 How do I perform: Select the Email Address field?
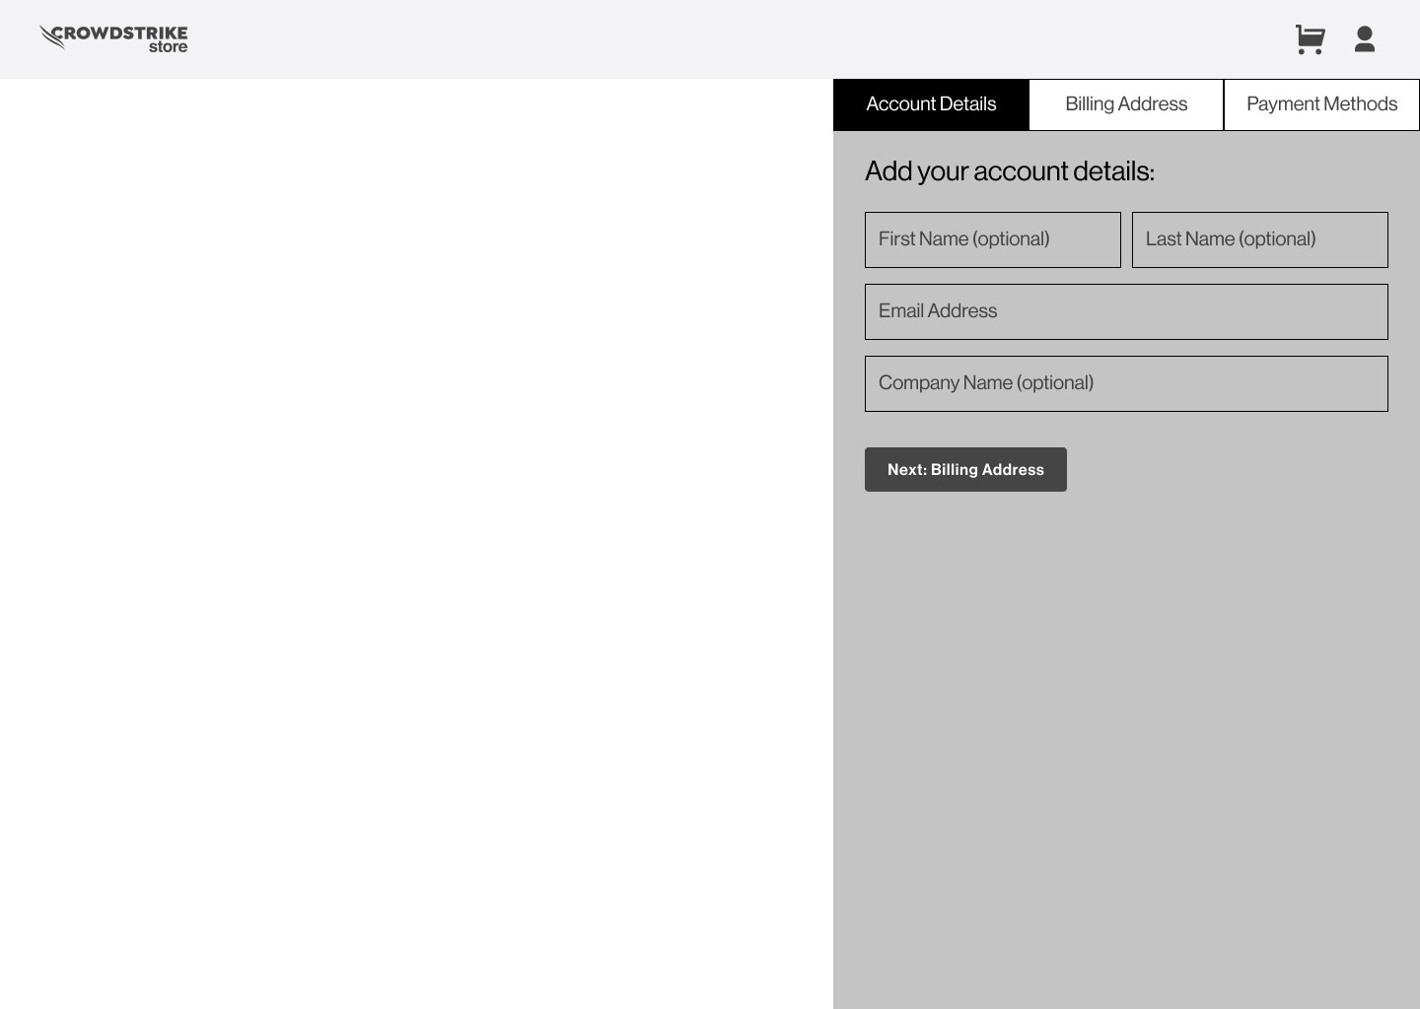[1126, 311]
